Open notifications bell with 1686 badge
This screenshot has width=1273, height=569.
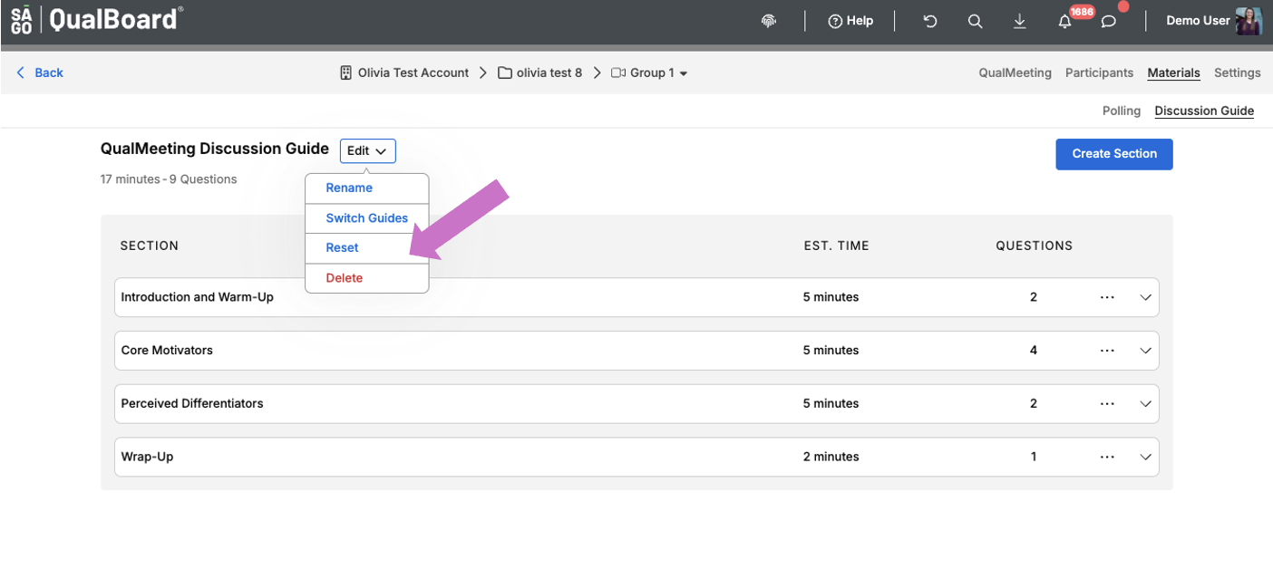[x=1066, y=20]
